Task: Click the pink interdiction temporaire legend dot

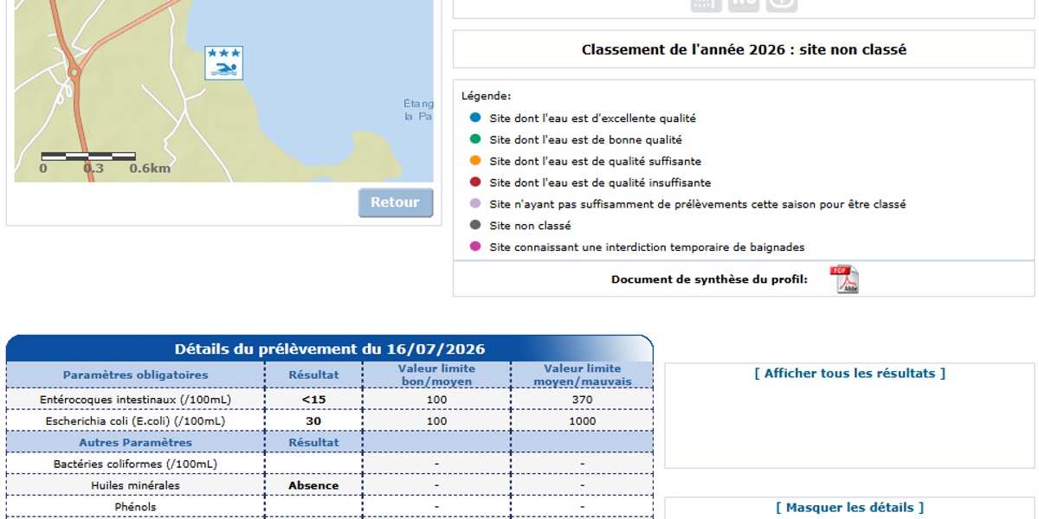Action: (475, 247)
